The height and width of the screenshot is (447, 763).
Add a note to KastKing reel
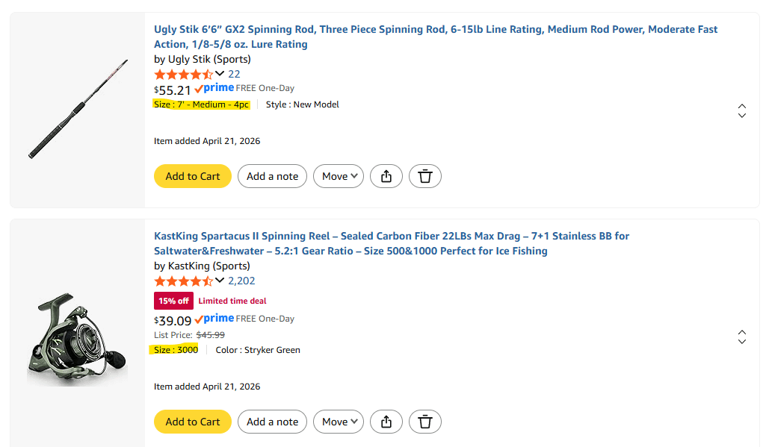click(x=272, y=422)
